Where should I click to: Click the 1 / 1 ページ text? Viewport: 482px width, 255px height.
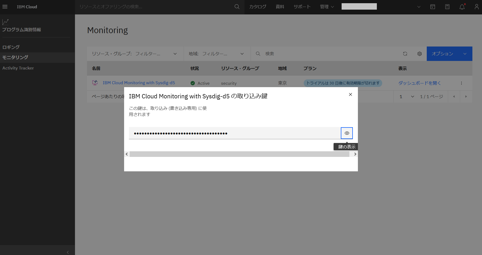431,96
